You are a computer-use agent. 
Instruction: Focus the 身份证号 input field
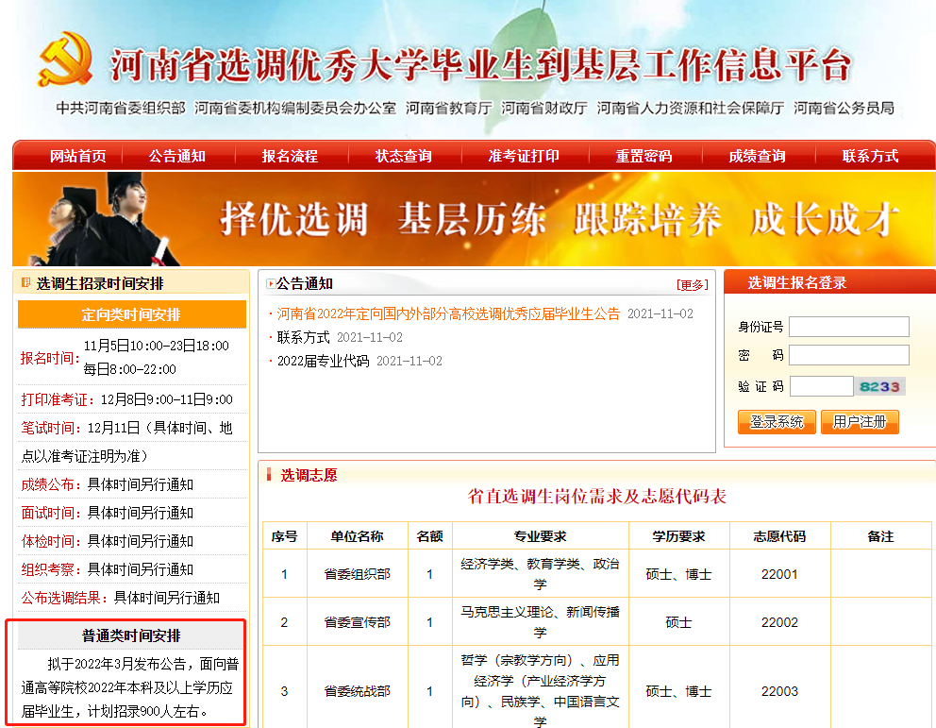click(x=849, y=327)
